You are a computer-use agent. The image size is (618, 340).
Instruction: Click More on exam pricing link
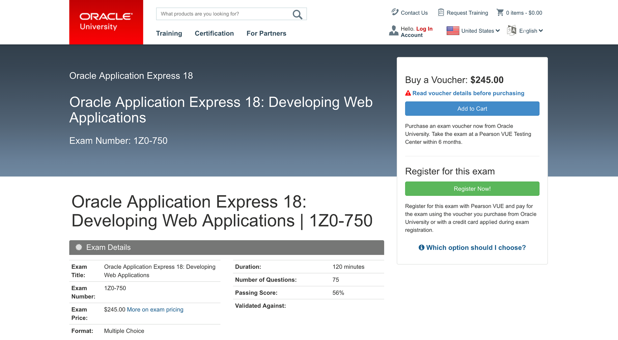pos(155,310)
